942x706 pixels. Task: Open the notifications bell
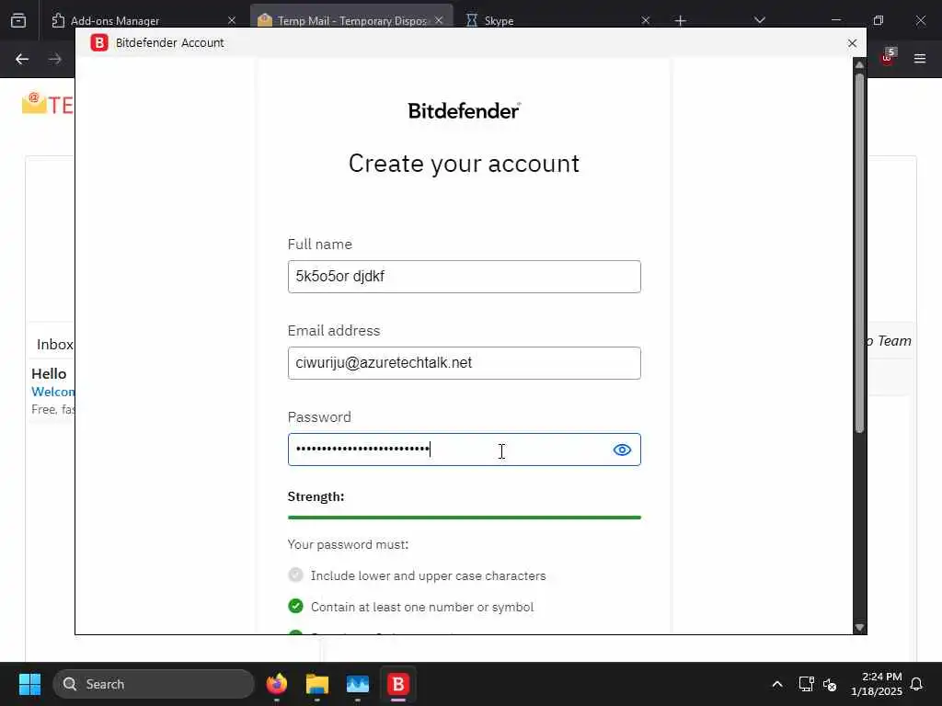click(x=917, y=684)
